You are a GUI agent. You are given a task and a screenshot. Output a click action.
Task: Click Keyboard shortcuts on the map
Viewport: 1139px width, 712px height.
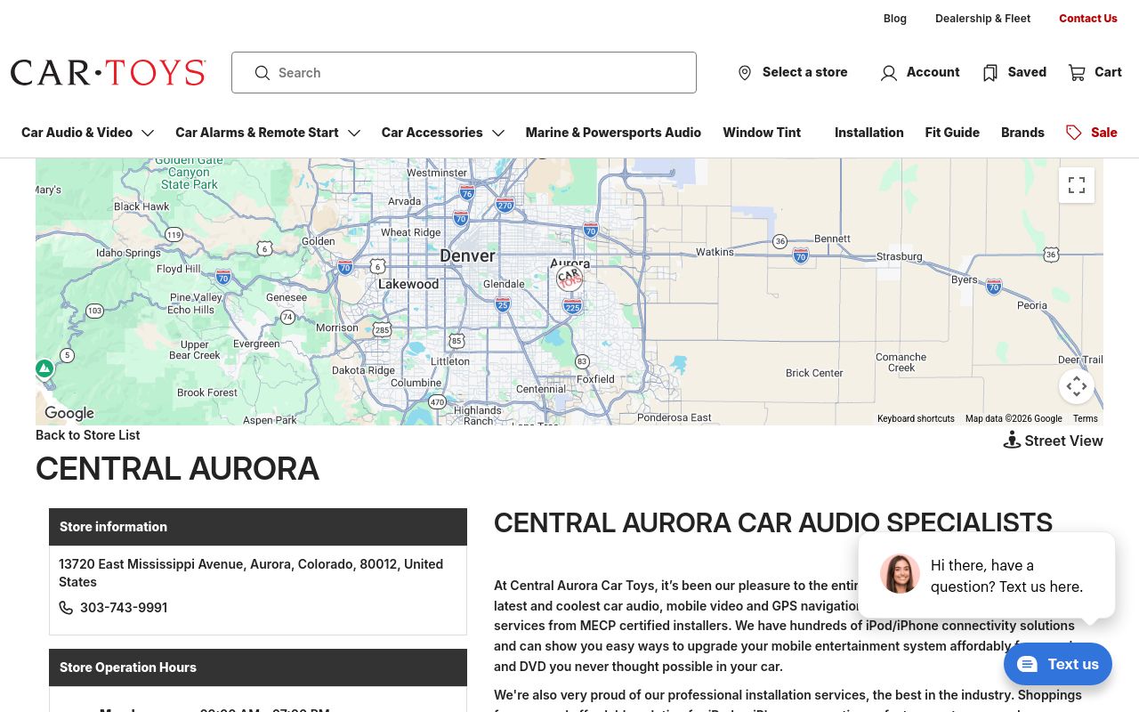pyautogui.click(x=916, y=418)
